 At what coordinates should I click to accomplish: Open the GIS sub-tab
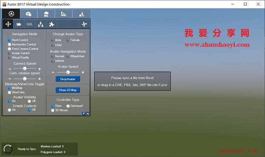point(29,24)
